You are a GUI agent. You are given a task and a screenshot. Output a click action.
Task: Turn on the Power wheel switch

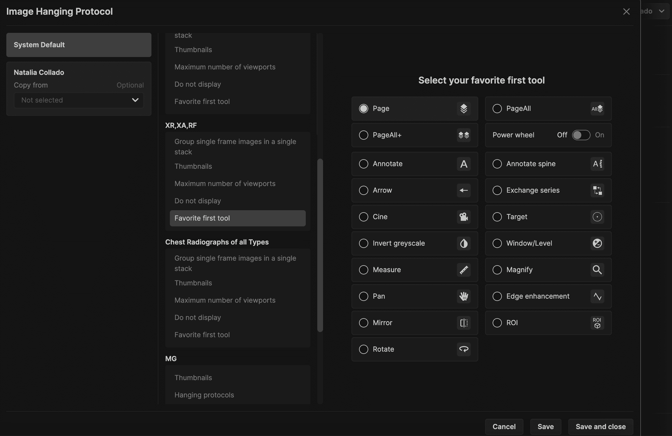pyautogui.click(x=581, y=135)
